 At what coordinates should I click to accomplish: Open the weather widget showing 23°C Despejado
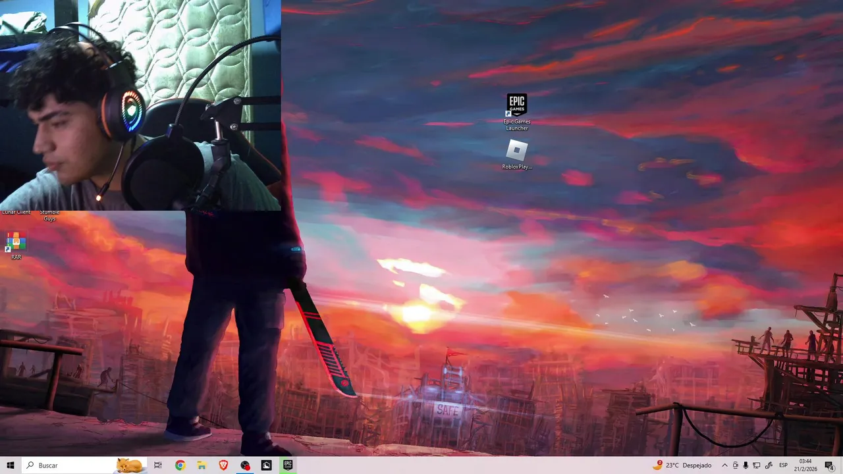point(682,465)
